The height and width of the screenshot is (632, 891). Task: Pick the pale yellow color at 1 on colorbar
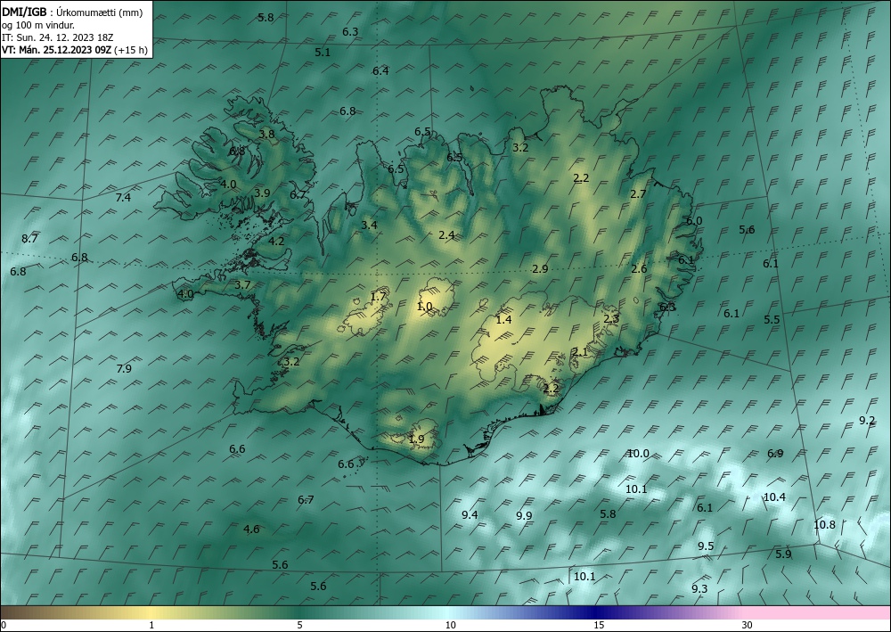(x=151, y=612)
